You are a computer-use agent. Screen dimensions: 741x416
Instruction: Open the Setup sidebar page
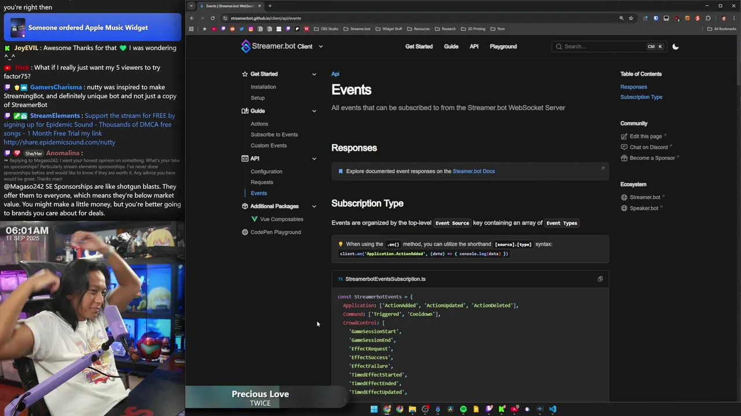[x=258, y=98]
